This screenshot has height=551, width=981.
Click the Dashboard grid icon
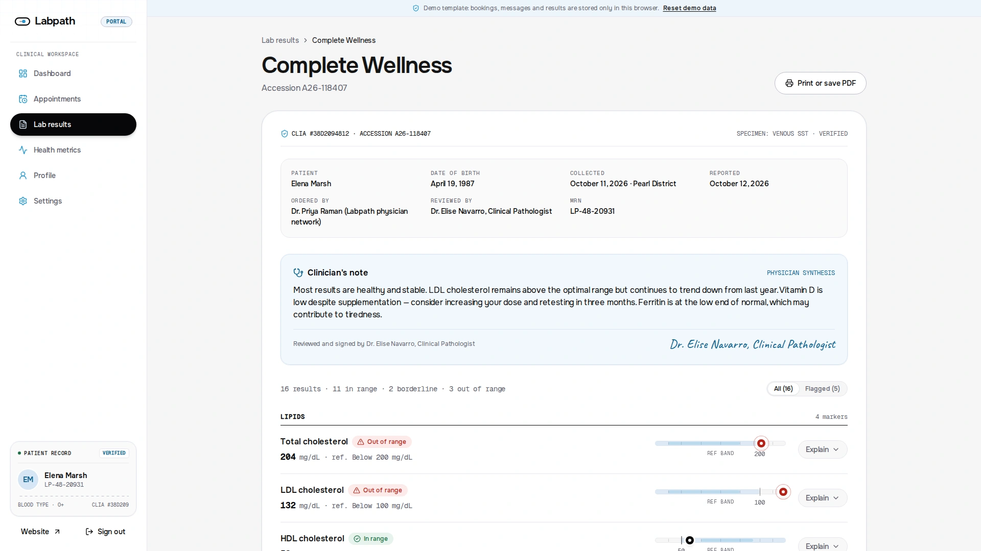23,73
